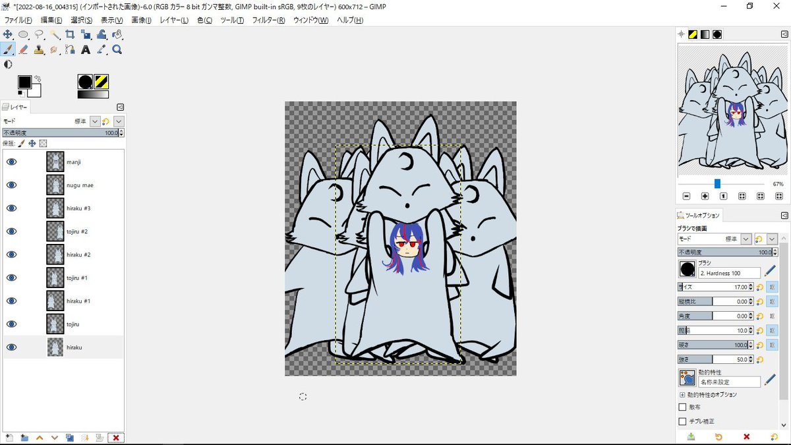791x445 pixels.
Task: Hide the tojiru #1 layer
Action: tap(11, 278)
